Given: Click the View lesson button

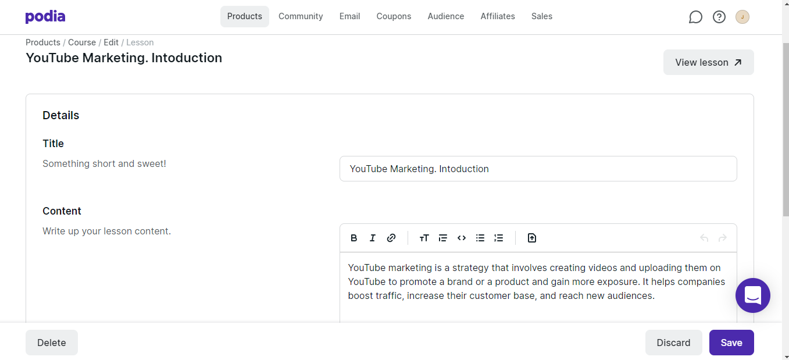Looking at the screenshot, I should [x=708, y=62].
